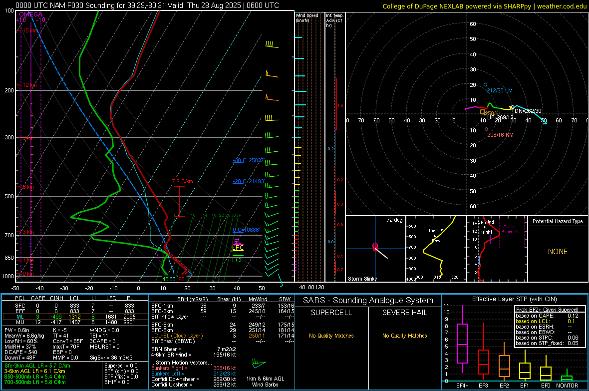Click No Quality Matches under SEVERE HAIL
The image size is (589, 391).
(x=404, y=336)
